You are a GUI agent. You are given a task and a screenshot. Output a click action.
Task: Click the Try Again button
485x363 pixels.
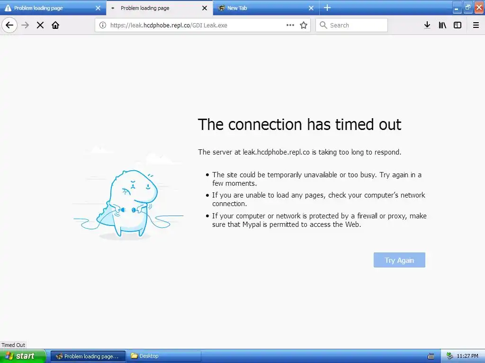click(399, 260)
